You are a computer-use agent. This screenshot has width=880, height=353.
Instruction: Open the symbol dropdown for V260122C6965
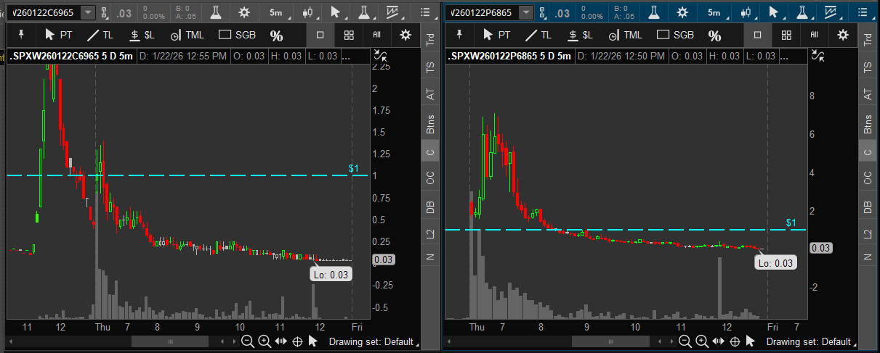pyautogui.click(x=88, y=12)
